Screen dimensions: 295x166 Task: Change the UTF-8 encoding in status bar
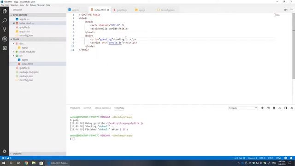tap(262, 158)
